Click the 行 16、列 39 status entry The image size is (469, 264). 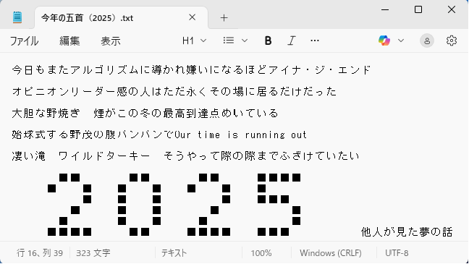[x=40, y=253]
